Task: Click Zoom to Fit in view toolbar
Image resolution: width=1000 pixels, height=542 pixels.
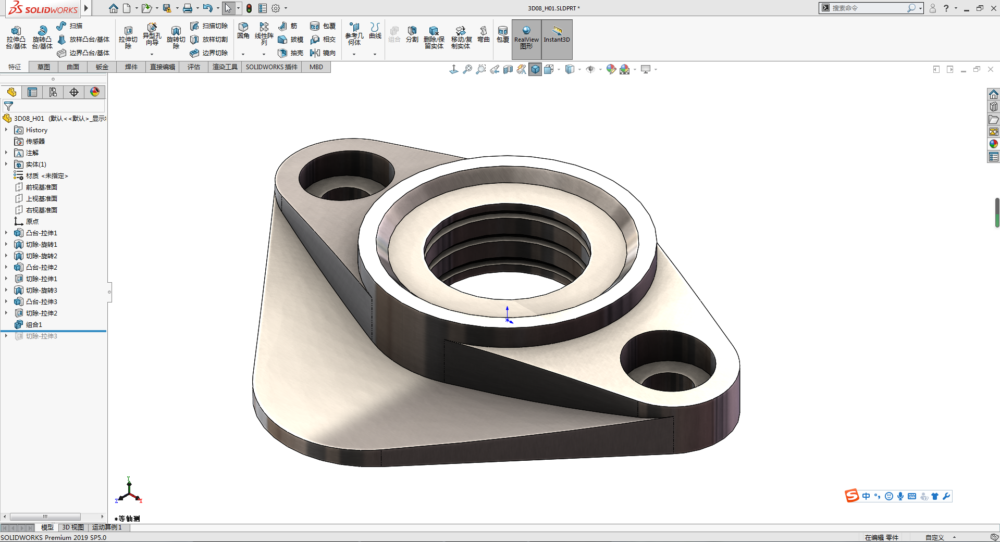Action: pos(467,69)
